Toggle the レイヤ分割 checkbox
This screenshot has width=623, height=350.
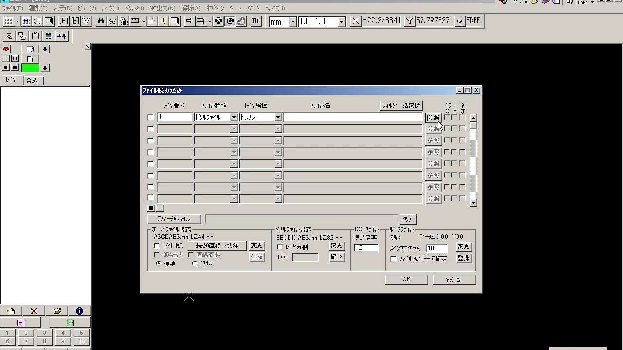pos(280,247)
